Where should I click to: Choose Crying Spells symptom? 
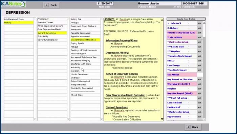point(85,43)
